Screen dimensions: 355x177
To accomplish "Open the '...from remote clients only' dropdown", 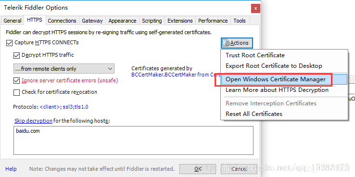I will [x=64, y=69].
